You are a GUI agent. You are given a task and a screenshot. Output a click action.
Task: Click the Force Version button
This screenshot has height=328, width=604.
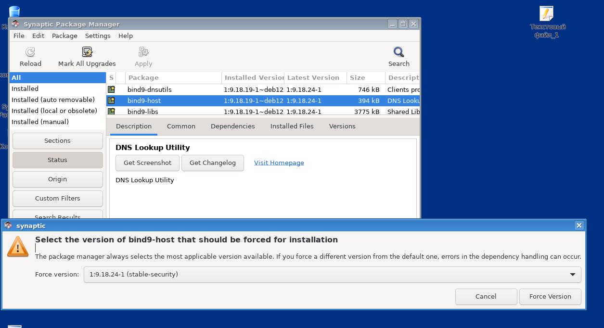point(550,296)
